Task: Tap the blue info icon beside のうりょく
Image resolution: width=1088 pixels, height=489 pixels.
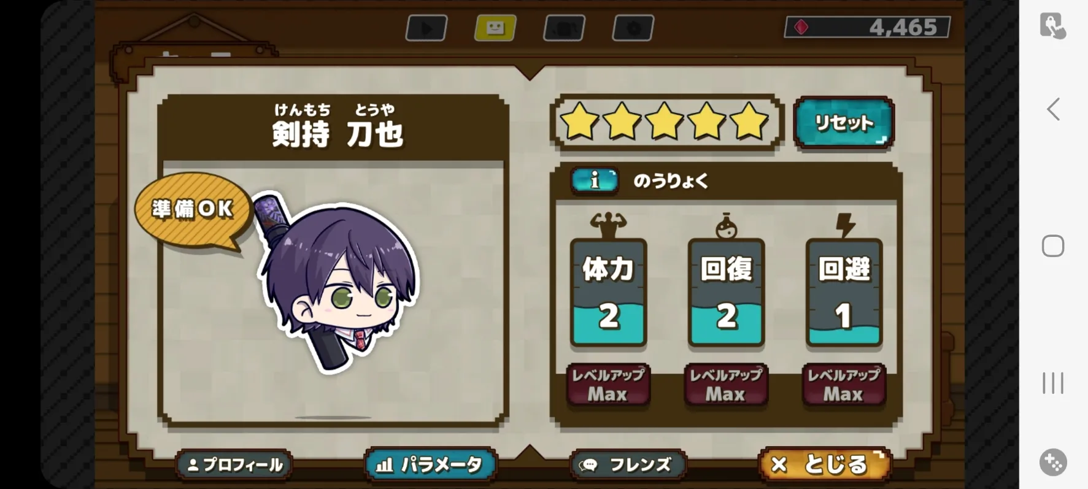Action: (x=594, y=180)
